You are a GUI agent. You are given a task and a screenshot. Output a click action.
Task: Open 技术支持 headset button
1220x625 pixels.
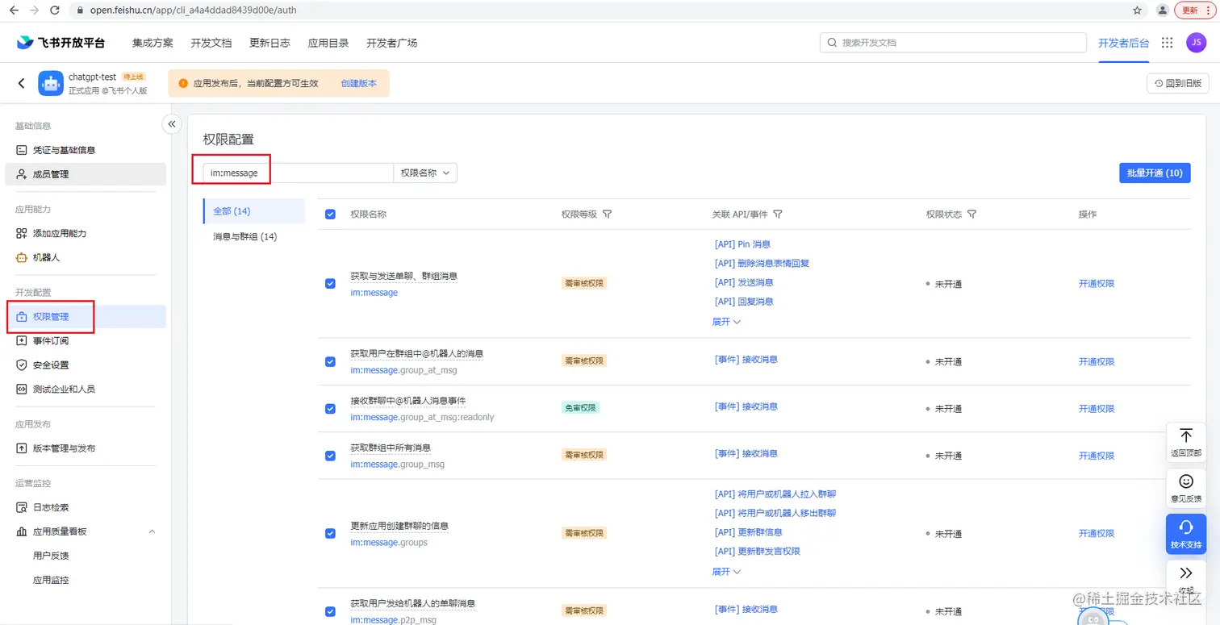(x=1186, y=533)
